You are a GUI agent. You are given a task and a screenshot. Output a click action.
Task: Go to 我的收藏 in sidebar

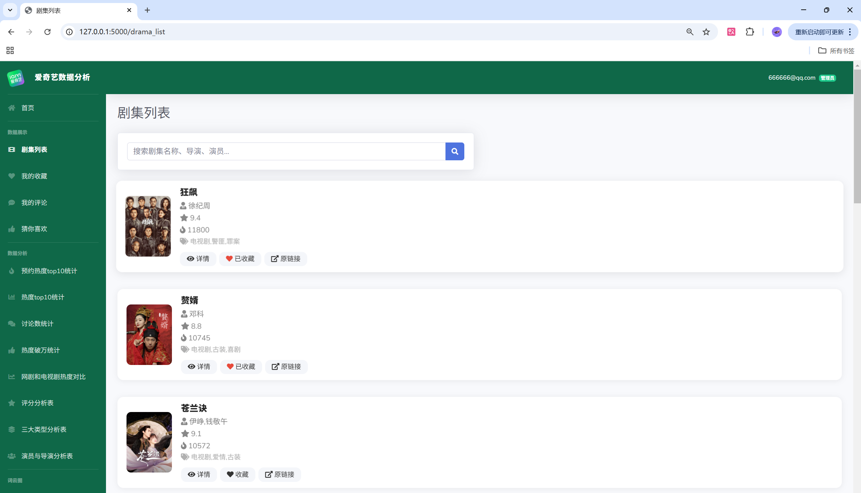[x=34, y=176]
